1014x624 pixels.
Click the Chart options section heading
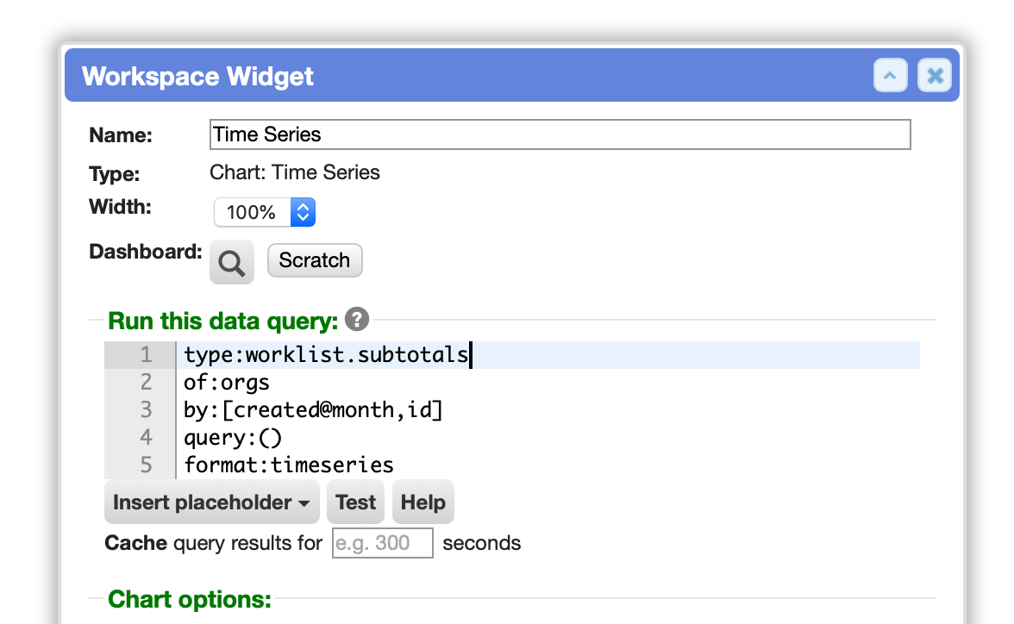[x=190, y=599]
